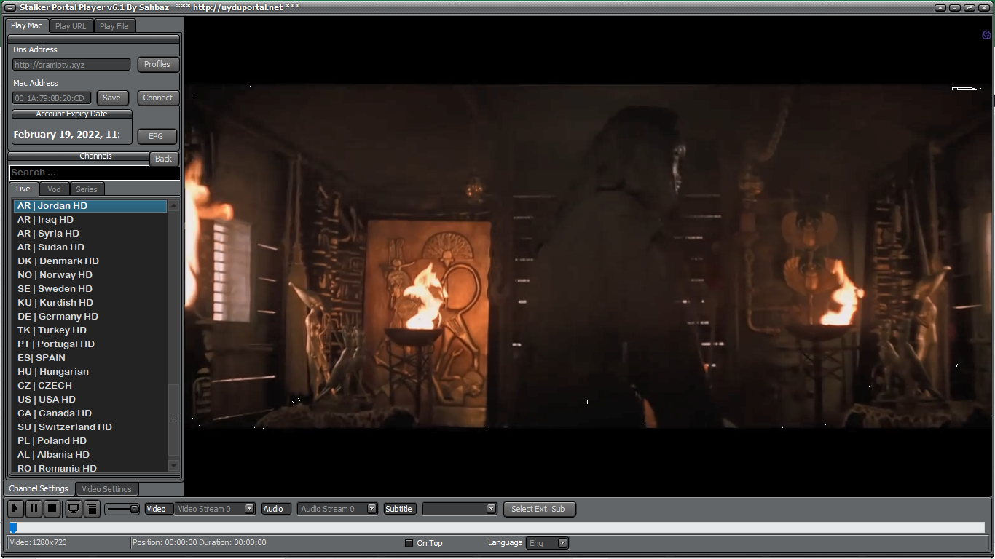Select AR | Jordan HD channel
The height and width of the screenshot is (559, 995).
coord(90,206)
